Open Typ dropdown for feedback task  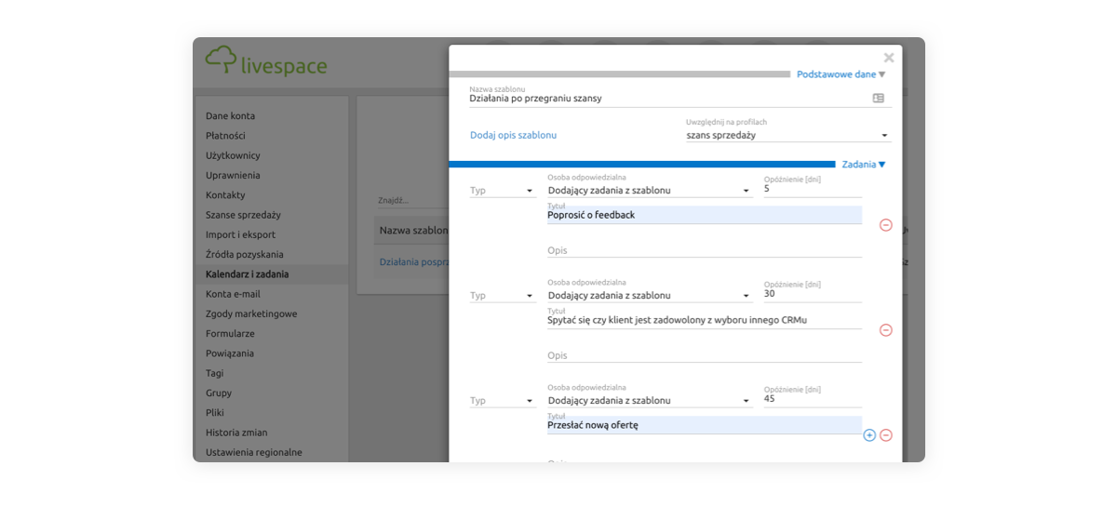502,191
